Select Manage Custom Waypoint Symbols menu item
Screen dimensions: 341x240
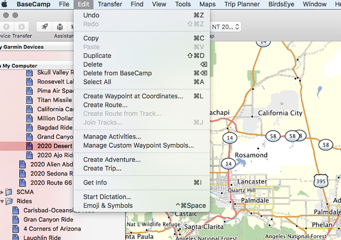point(138,145)
